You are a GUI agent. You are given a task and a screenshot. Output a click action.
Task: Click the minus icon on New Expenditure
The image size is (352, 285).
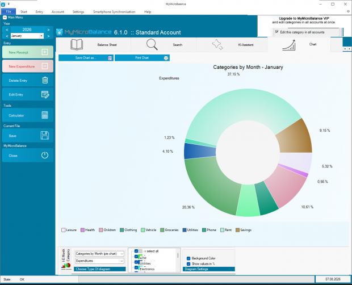tap(45, 66)
